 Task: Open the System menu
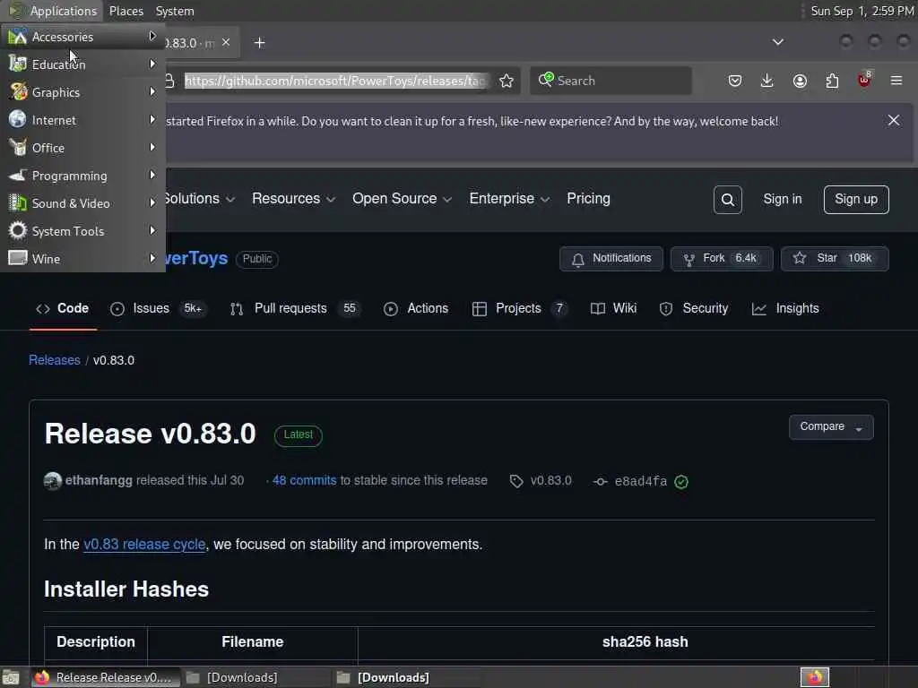pos(175,11)
